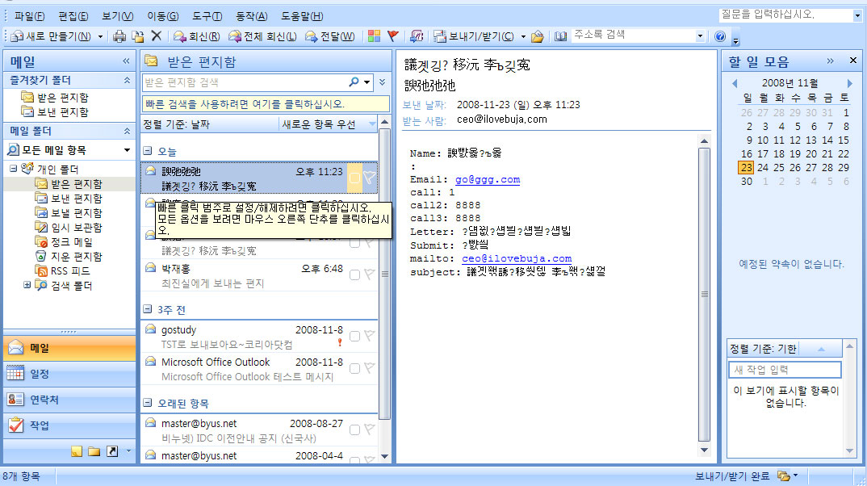Collapse the 오늘 message group
Screen dimensions: 867x486
point(148,150)
